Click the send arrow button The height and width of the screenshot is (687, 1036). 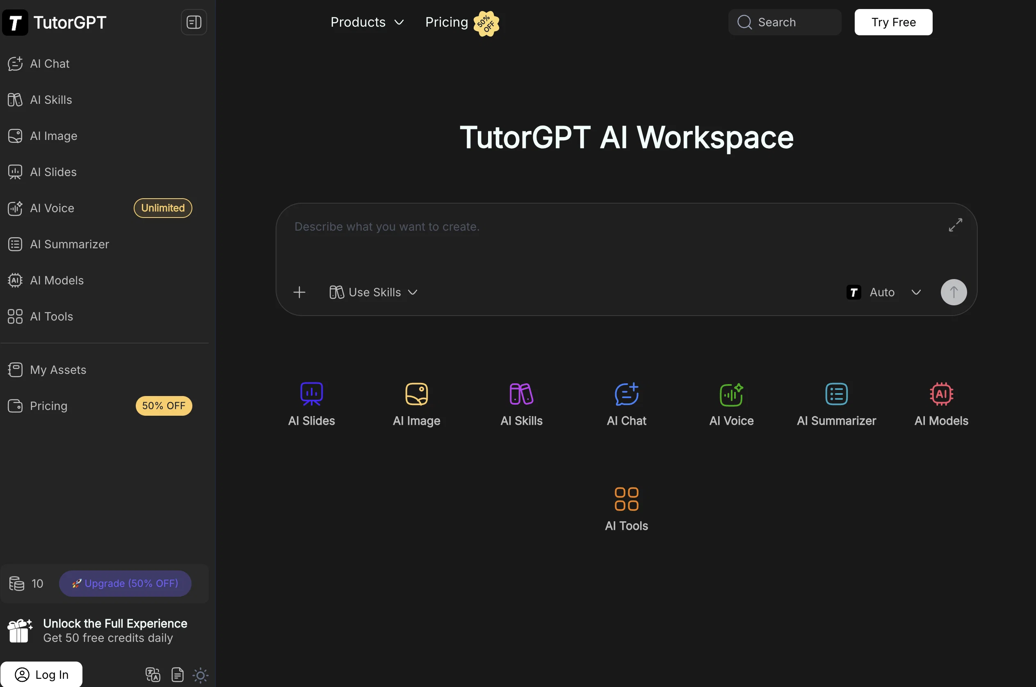[x=954, y=292]
